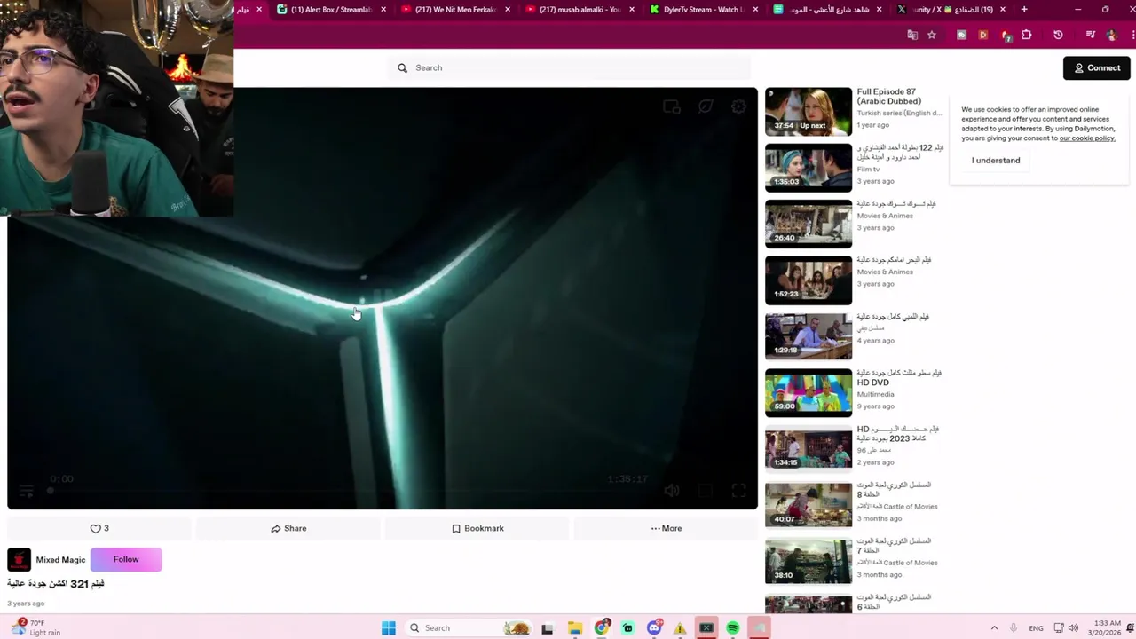Click the video player to play
The width and height of the screenshot is (1136, 639).
(383, 298)
